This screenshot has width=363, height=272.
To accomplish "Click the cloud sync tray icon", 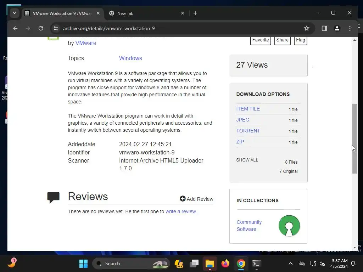I will [x=302, y=263].
